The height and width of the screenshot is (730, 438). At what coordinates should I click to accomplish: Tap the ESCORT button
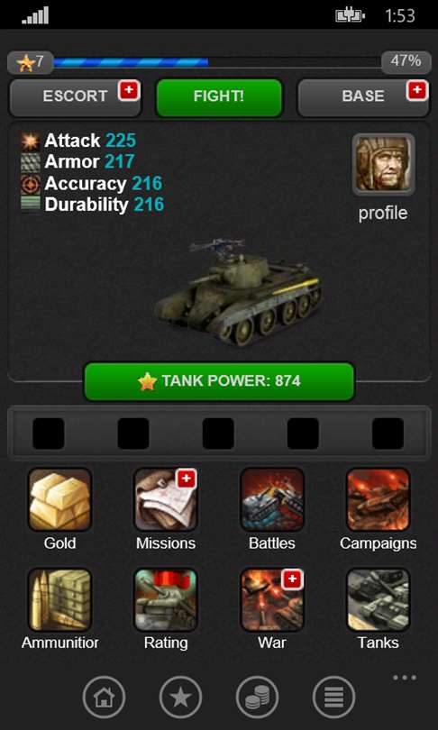coord(75,97)
